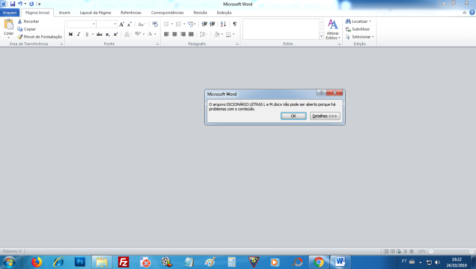Toggle underline formatting (S)
The height and width of the screenshot is (269, 476).
[87, 34]
